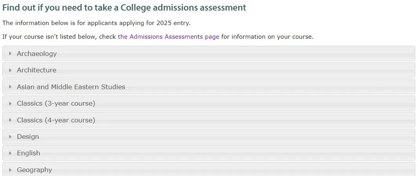Expand the Architecture accordion panel
The image size is (418, 176).
(36, 70)
